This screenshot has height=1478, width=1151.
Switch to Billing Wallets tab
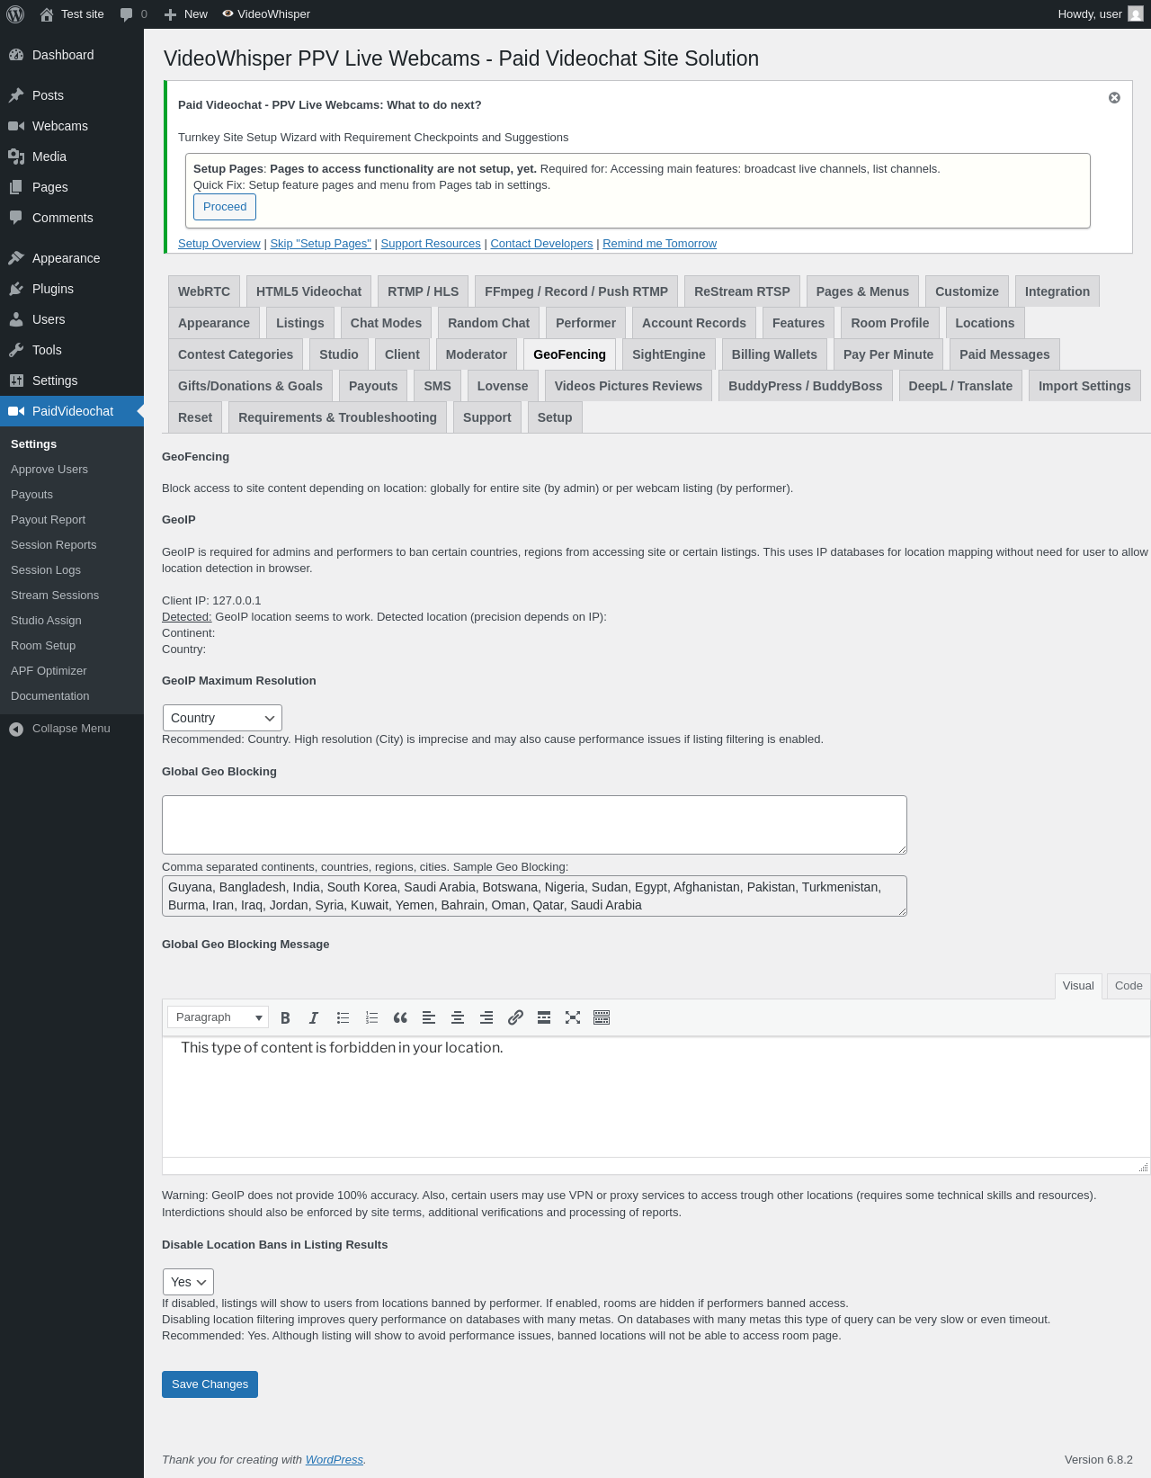774,354
